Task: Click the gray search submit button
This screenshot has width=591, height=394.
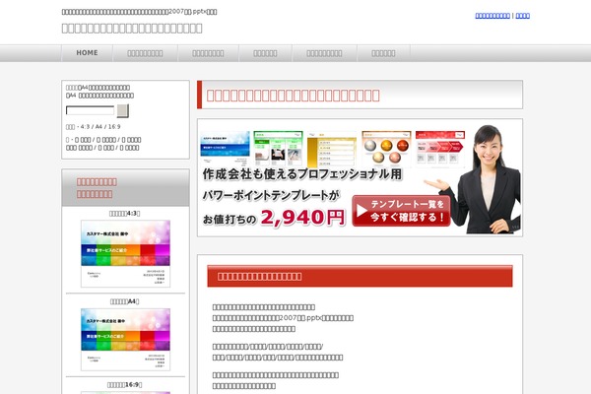Action: click(x=123, y=111)
